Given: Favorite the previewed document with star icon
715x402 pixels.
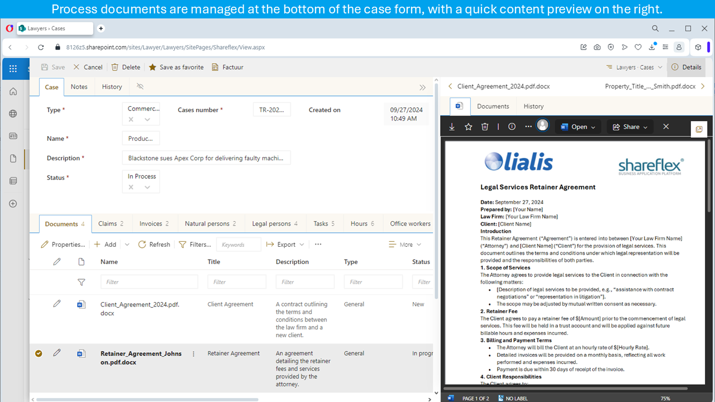Looking at the screenshot, I should coord(469,127).
